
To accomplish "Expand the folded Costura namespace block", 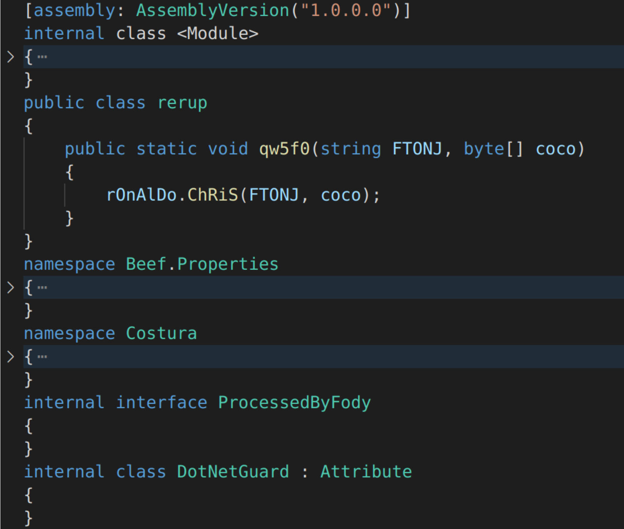I will (10, 357).
